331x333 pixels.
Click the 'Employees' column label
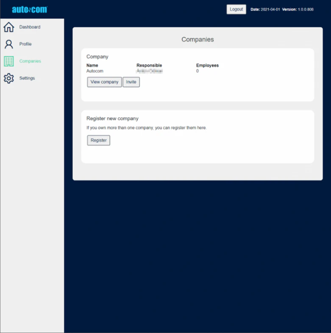[207, 65]
